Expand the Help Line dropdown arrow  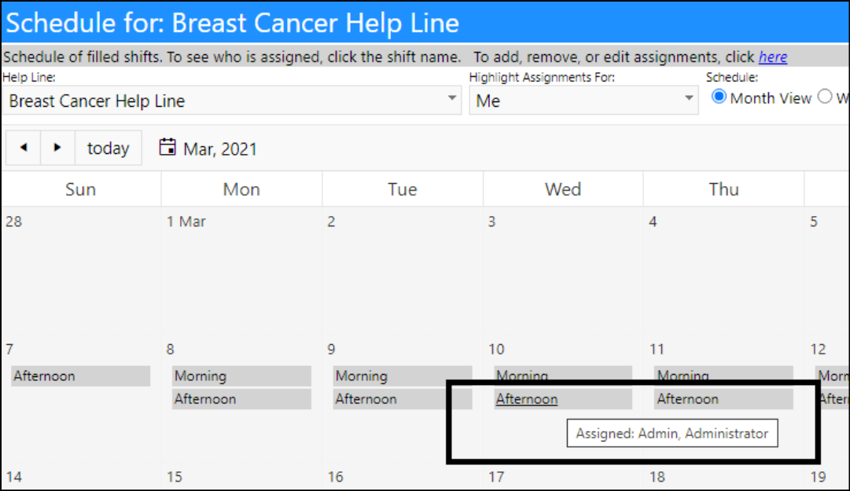(451, 98)
